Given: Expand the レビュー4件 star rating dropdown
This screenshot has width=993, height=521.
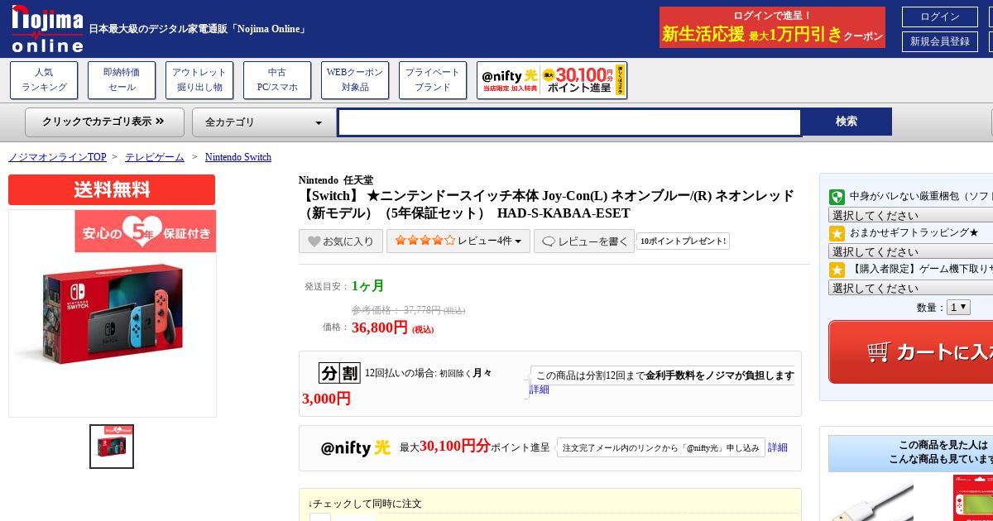Looking at the screenshot, I should (x=458, y=241).
